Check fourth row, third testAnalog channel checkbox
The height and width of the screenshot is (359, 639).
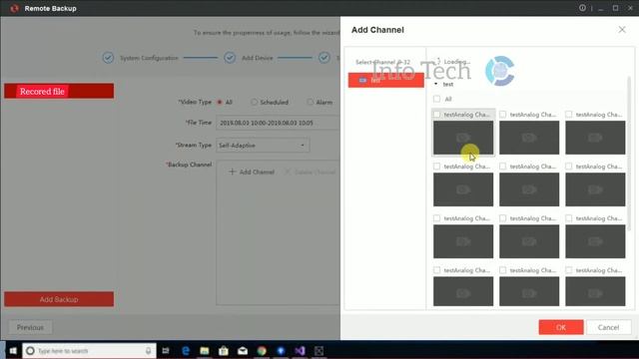[568, 270]
